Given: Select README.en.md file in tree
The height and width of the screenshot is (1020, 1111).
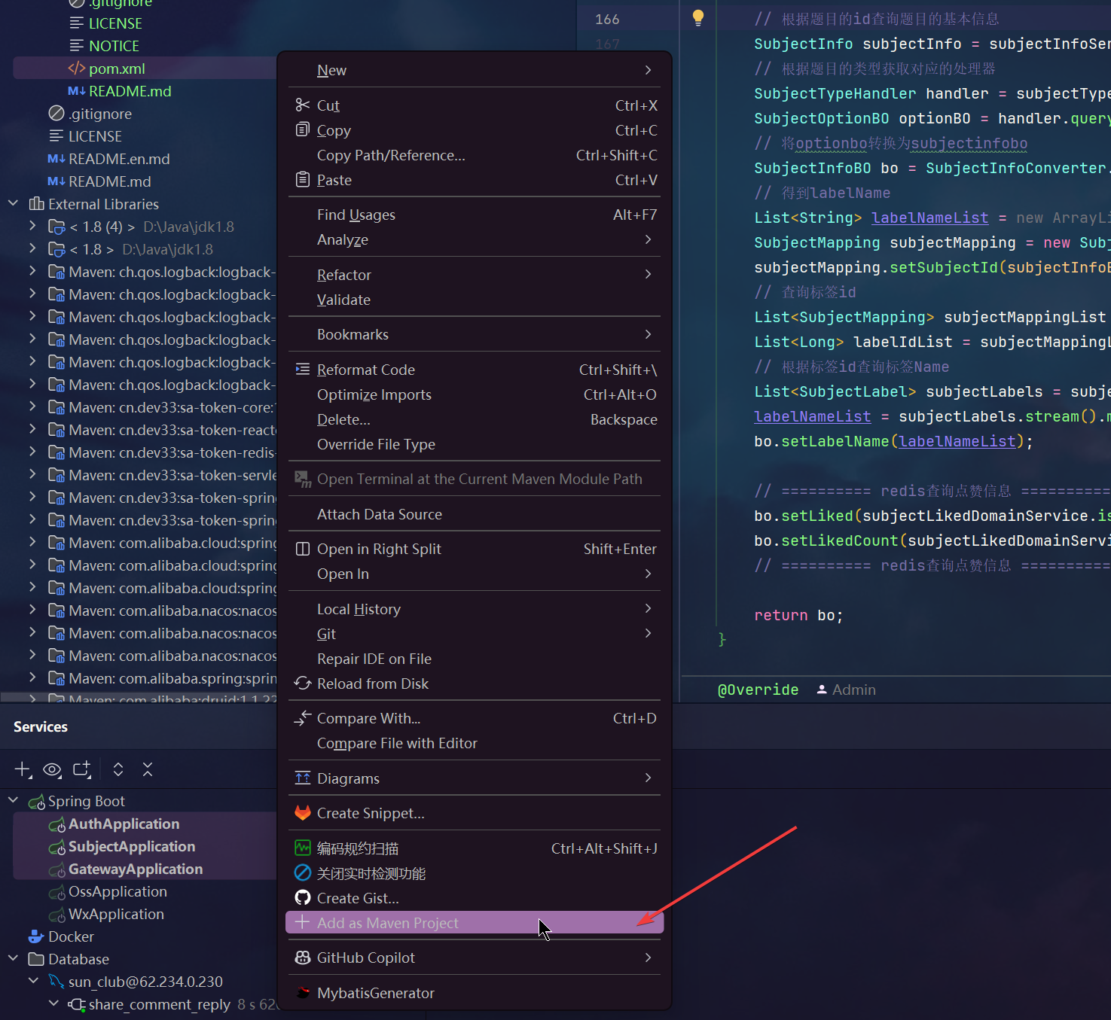Looking at the screenshot, I should [x=119, y=159].
